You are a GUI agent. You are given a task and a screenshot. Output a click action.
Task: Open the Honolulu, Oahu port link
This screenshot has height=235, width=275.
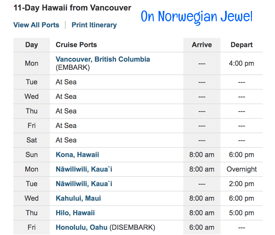point(82,227)
